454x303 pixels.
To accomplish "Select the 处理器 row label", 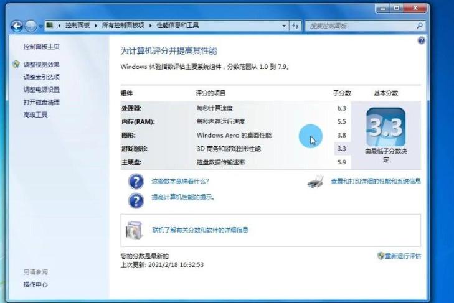I will [131, 108].
